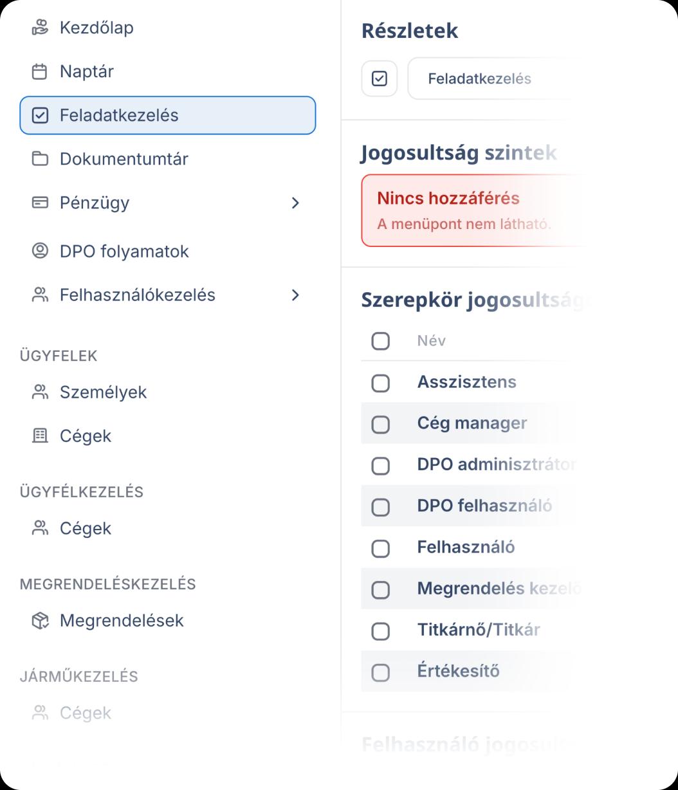Click the Kezdőlap home icon
678x790 pixels.
(40, 28)
